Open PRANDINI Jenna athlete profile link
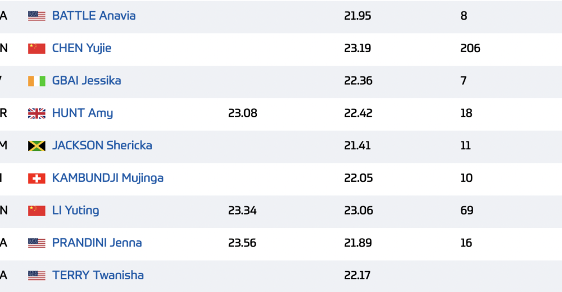 point(97,243)
